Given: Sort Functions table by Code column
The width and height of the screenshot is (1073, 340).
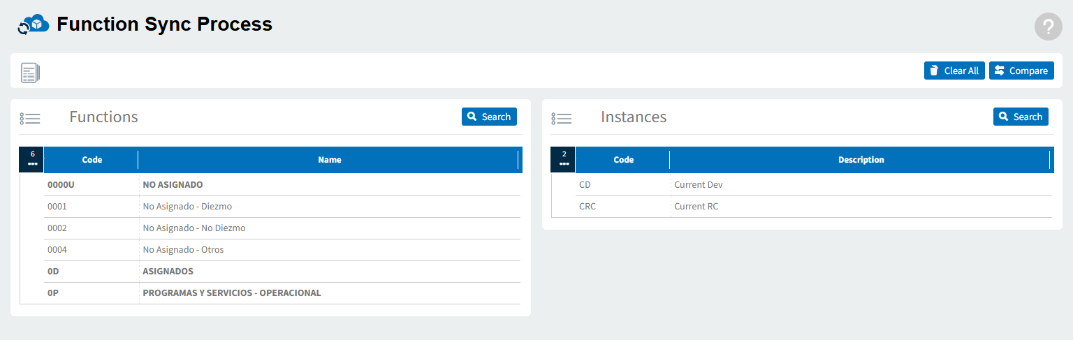Looking at the screenshot, I should [92, 160].
